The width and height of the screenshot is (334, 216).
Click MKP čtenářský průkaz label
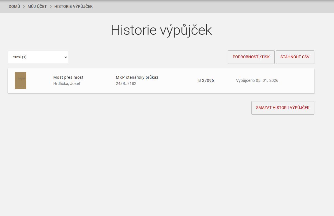[x=137, y=77]
